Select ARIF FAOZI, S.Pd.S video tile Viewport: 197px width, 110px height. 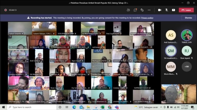coord(102,83)
